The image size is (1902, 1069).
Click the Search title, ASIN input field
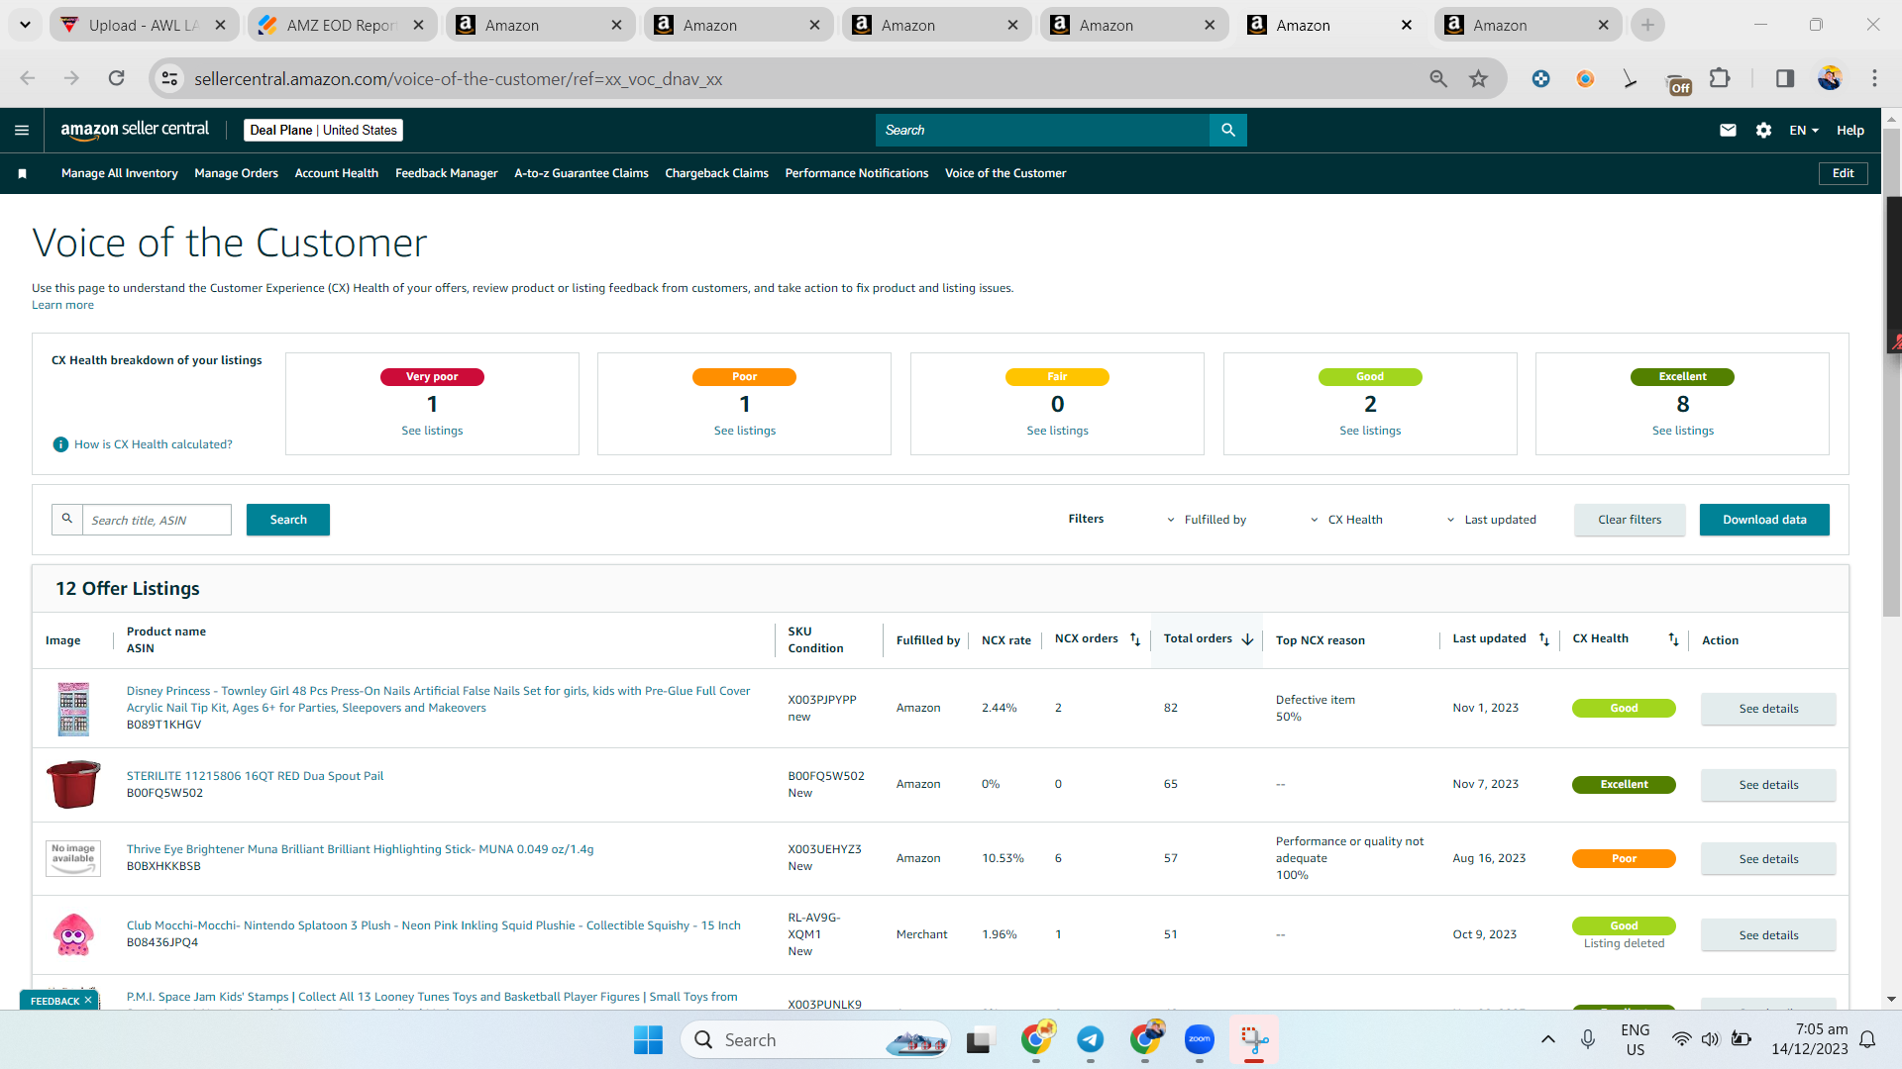pos(157,520)
